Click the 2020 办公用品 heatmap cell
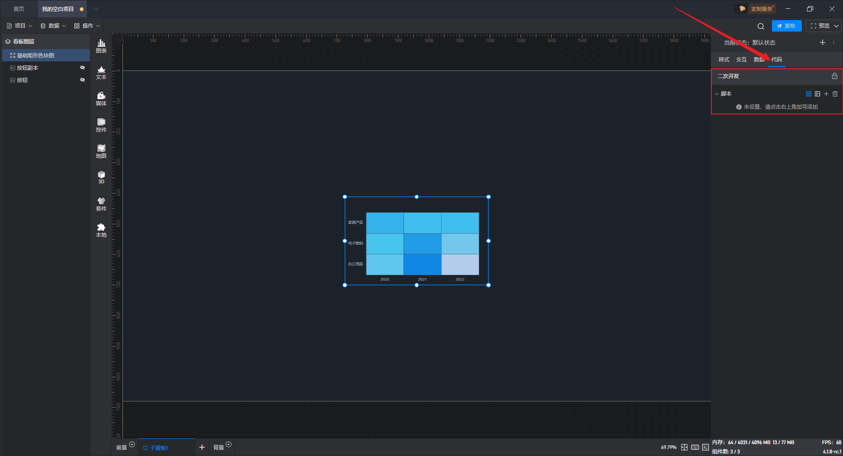 click(x=385, y=264)
